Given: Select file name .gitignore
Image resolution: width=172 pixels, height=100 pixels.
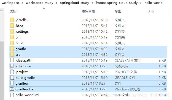Looking at the screenshot, I should (23, 66).
